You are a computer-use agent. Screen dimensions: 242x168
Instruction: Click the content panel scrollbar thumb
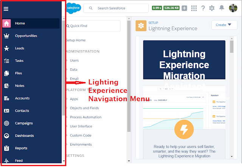pos(231,47)
